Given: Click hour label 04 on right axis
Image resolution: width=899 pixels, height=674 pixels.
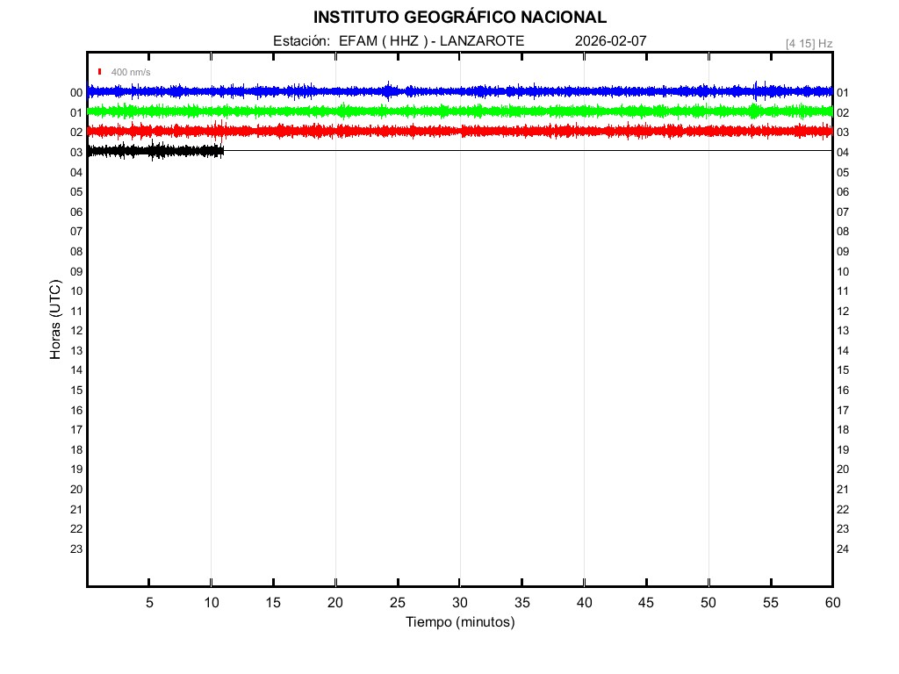Looking at the screenshot, I should tap(843, 153).
